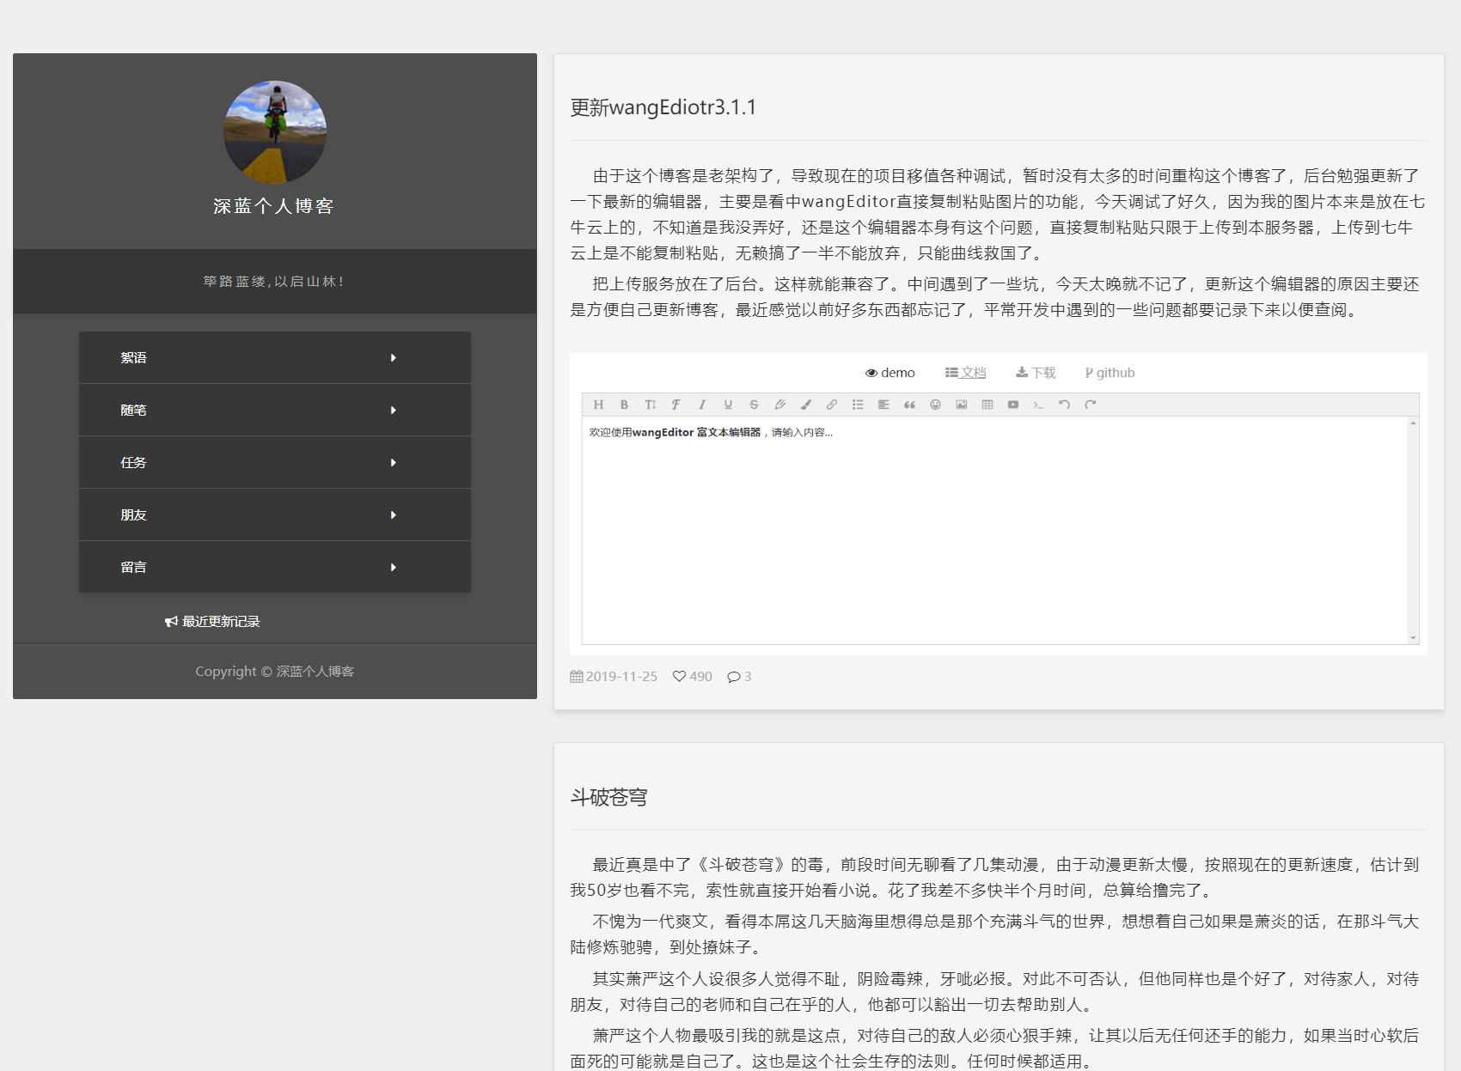Click the megaphone icon beside 最近更新记录
The height and width of the screenshot is (1071, 1461).
point(171,622)
